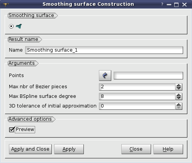Viewport: 192px width, 163px height.
Task: Open Help for this dialog
Action: coord(168,149)
